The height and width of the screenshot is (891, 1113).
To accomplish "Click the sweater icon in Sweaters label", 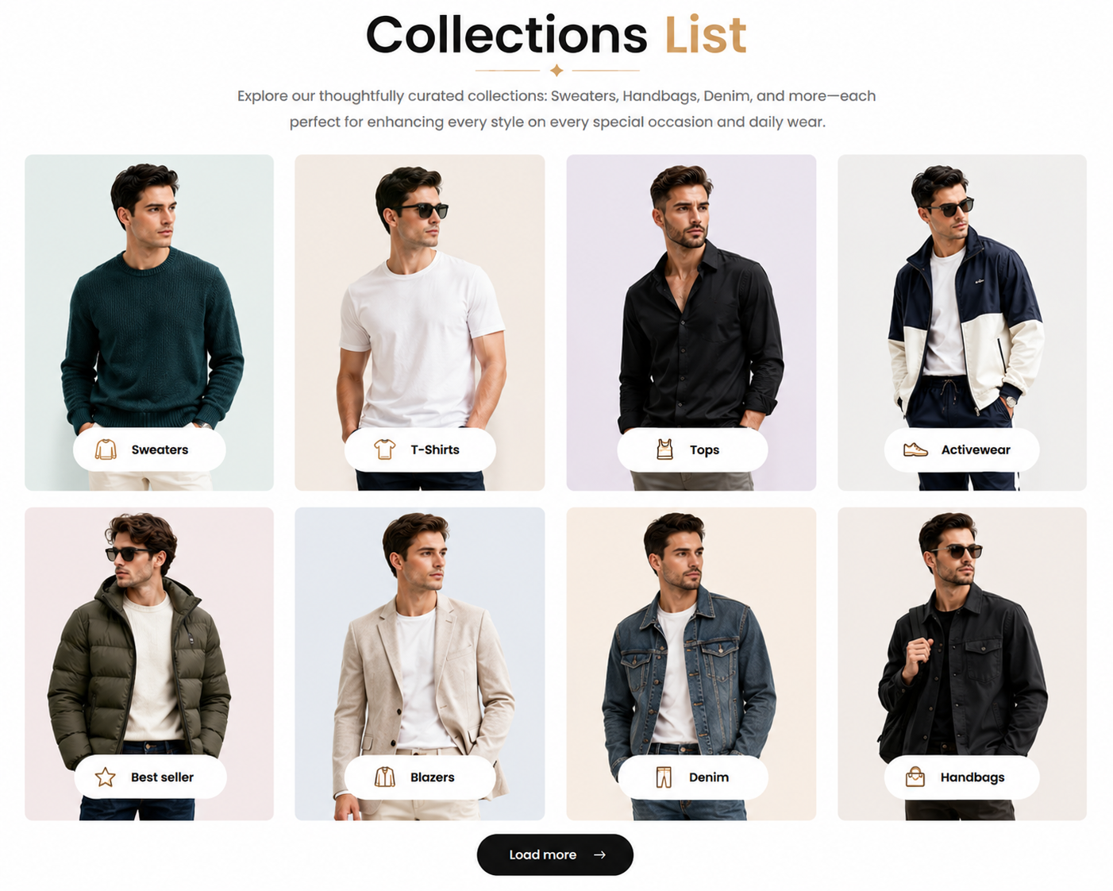I will pos(106,449).
